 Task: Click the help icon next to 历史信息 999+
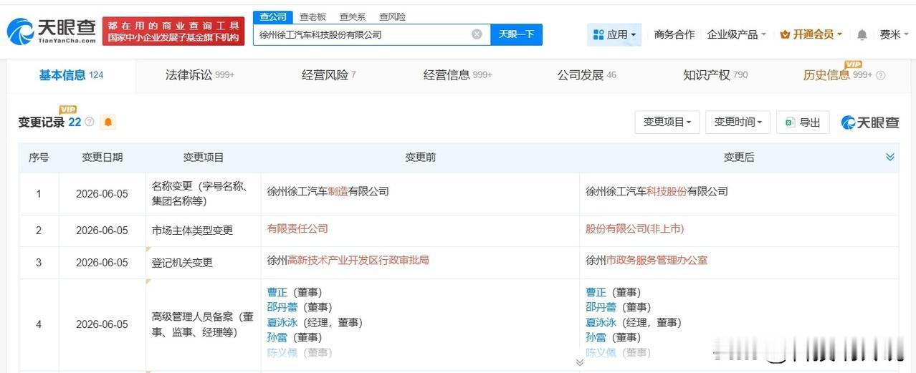pos(881,75)
